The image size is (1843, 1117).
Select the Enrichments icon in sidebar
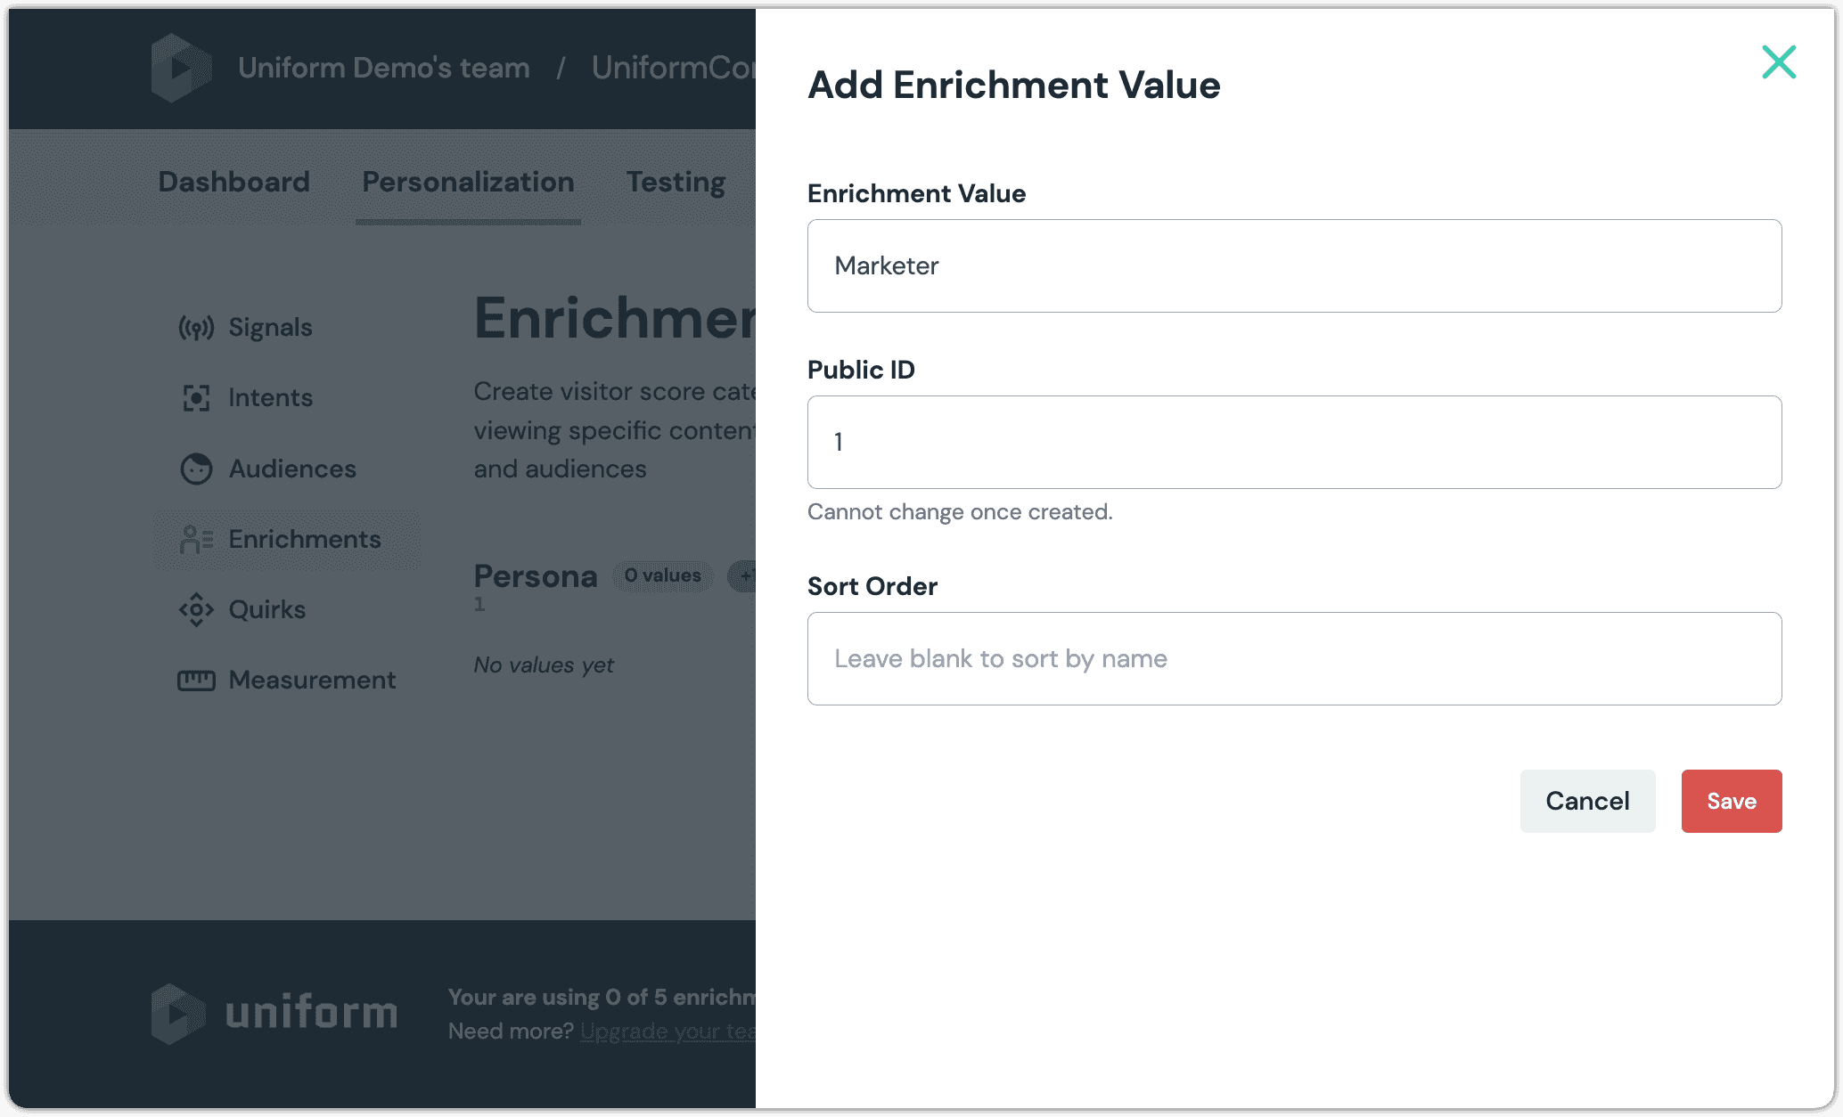[197, 539]
